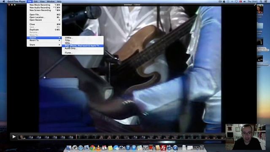Select the highlighted Export menu item
270x152 pixels.
(x=44, y=38)
